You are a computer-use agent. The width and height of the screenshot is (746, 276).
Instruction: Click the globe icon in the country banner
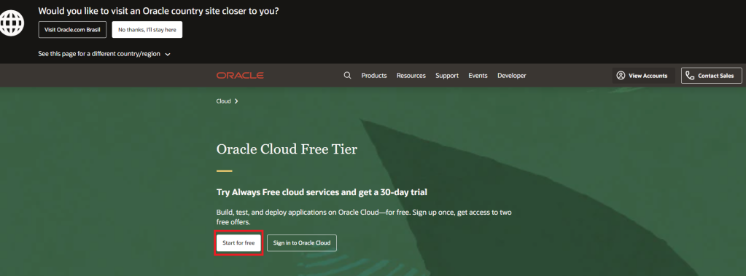tap(12, 23)
